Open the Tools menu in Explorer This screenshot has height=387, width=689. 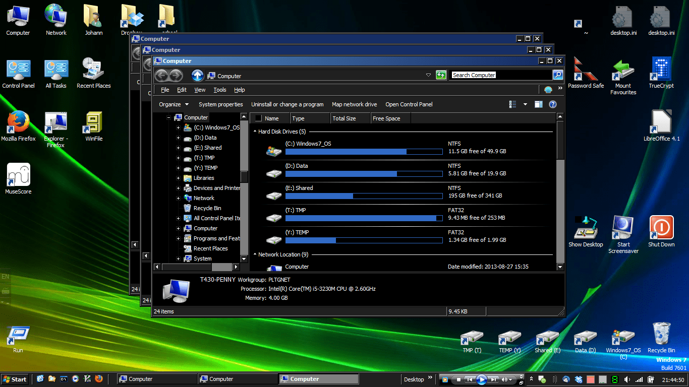(219, 90)
